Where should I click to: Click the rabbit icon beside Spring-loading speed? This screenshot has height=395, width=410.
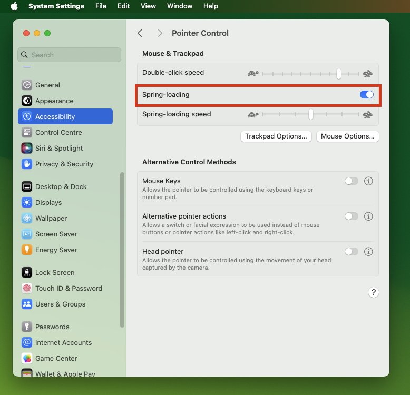pyautogui.click(x=367, y=114)
